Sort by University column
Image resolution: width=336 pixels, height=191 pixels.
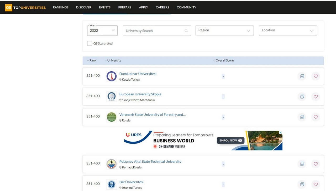113,60
